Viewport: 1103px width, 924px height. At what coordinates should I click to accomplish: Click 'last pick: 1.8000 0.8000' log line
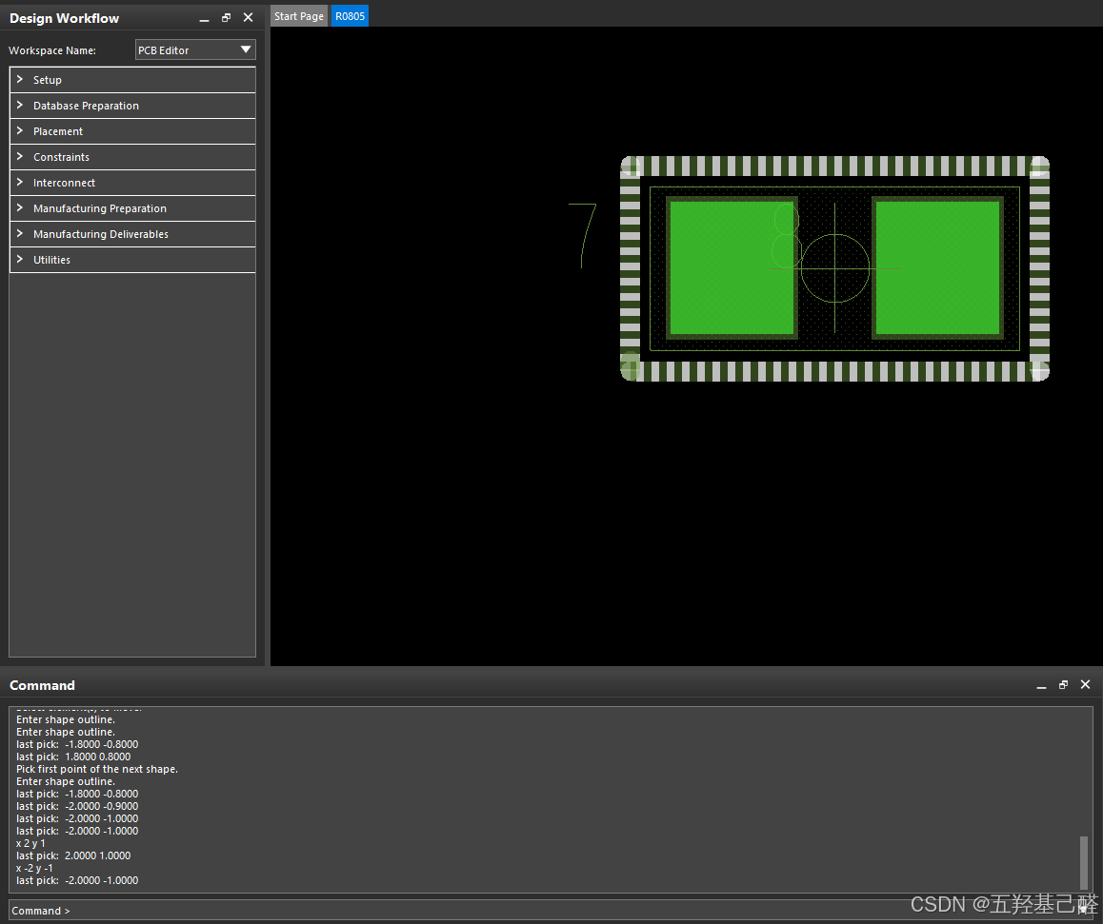tap(73, 757)
